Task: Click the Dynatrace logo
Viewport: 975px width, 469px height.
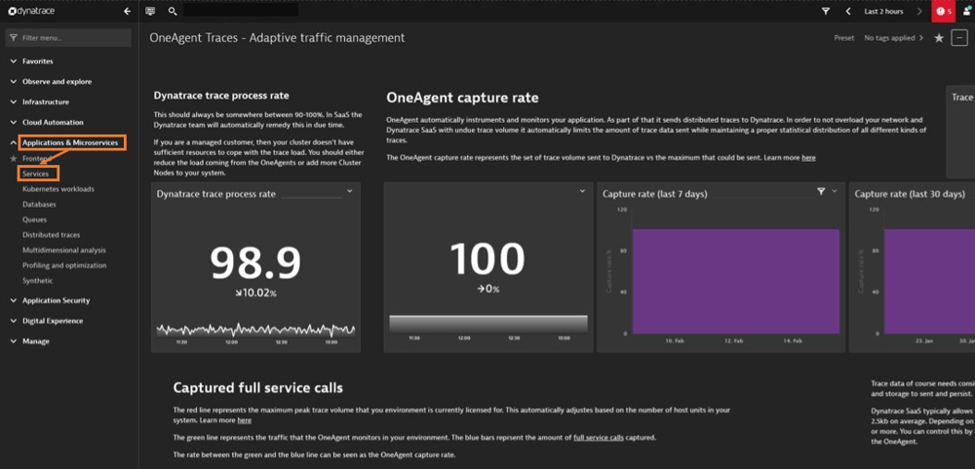Action: tap(33, 11)
